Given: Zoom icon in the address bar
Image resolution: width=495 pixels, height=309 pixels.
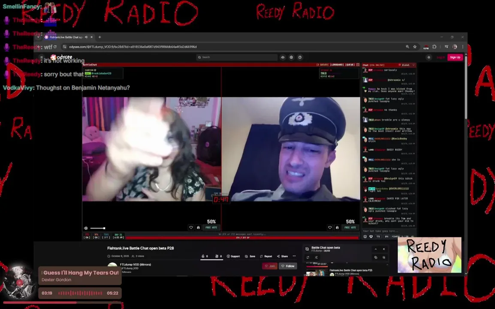Looking at the screenshot, I should (407, 47).
